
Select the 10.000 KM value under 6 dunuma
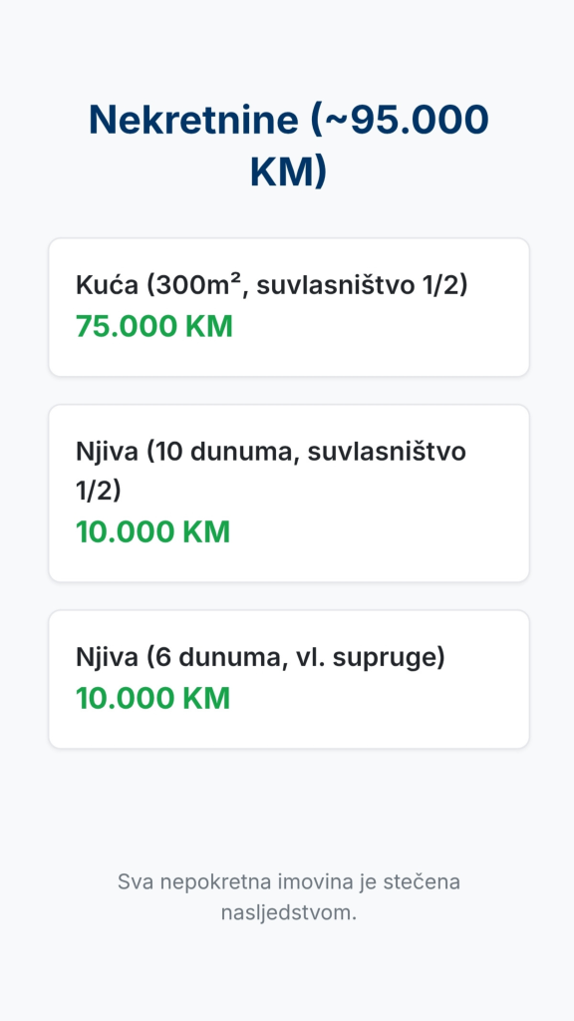tap(152, 698)
